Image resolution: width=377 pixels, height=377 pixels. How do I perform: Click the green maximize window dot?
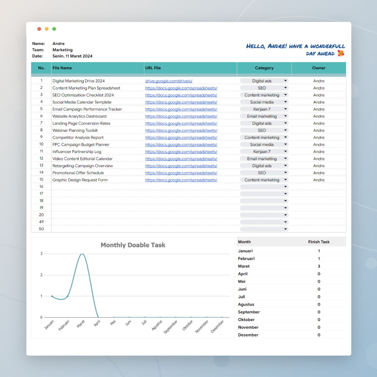tap(54, 29)
